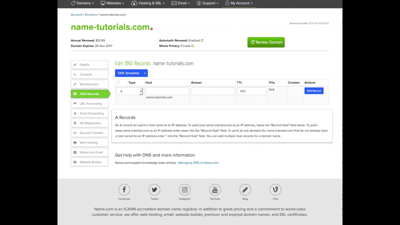Open the Contacts sidebar tab
This screenshot has width=400, height=225.
(x=90, y=74)
